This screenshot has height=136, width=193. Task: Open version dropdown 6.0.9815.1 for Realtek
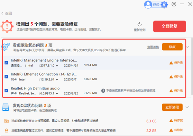(x=57, y=94)
